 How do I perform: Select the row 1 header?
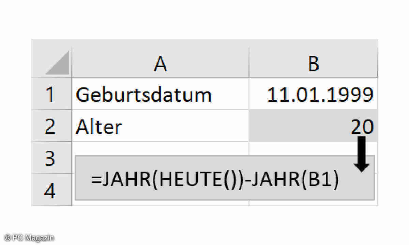coord(50,95)
